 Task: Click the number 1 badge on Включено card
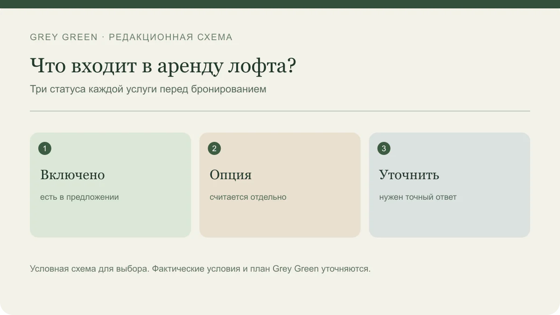[45, 148]
